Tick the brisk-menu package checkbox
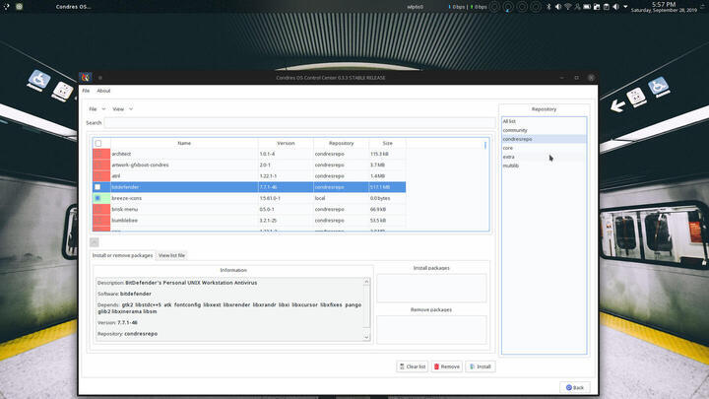 pyautogui.click(x=98, y=209)
